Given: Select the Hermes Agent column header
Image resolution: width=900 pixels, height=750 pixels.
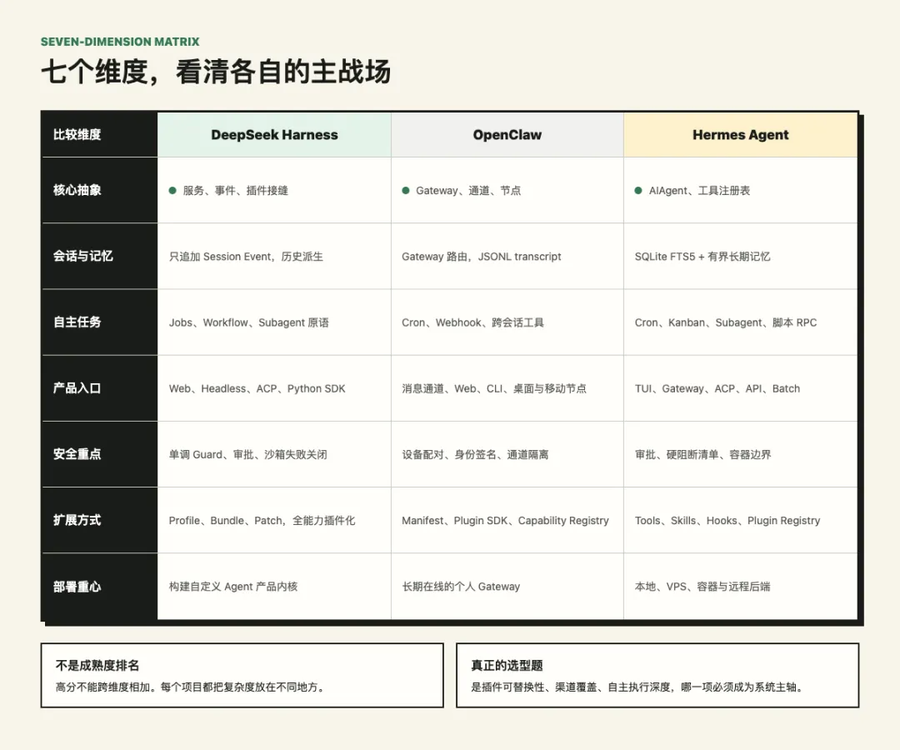Looking at the screenshot, I should click(x=741, y=135).
